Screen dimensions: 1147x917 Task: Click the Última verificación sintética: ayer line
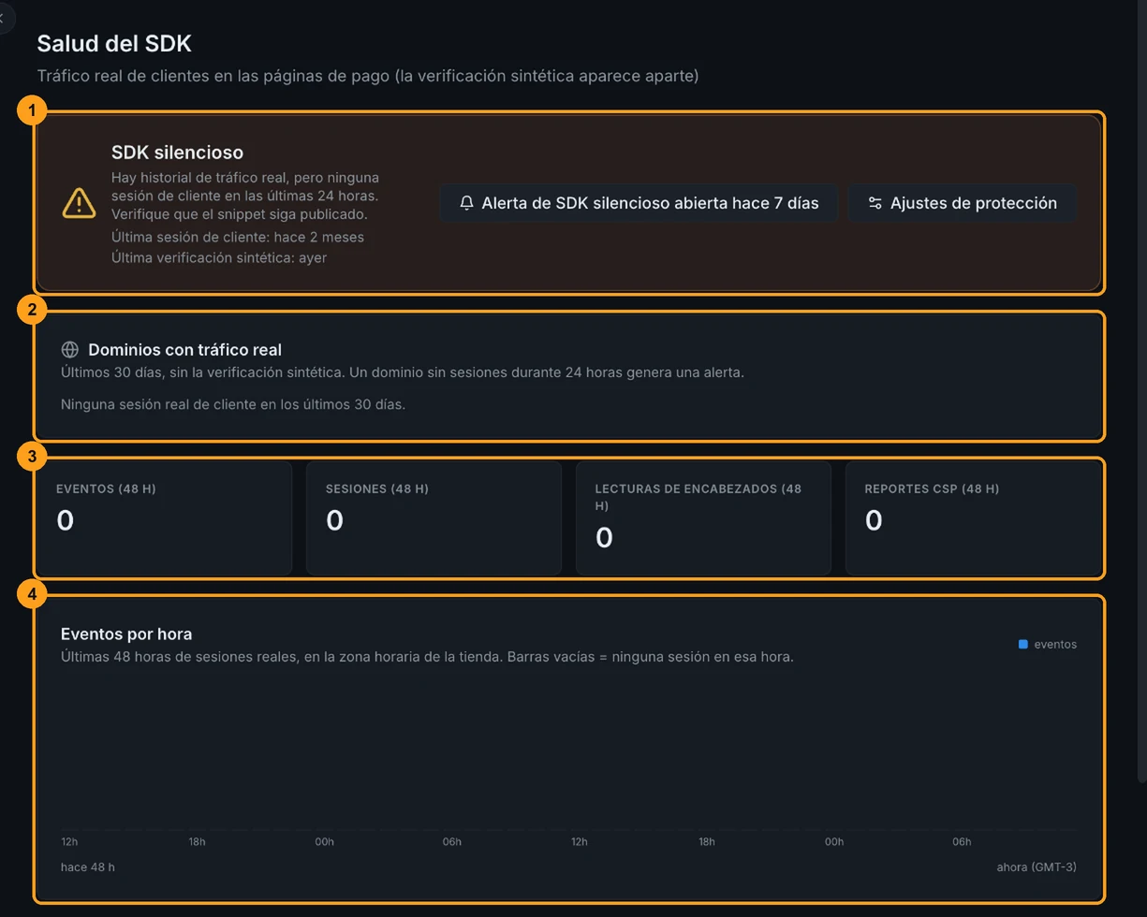click(x=219, y=257)
